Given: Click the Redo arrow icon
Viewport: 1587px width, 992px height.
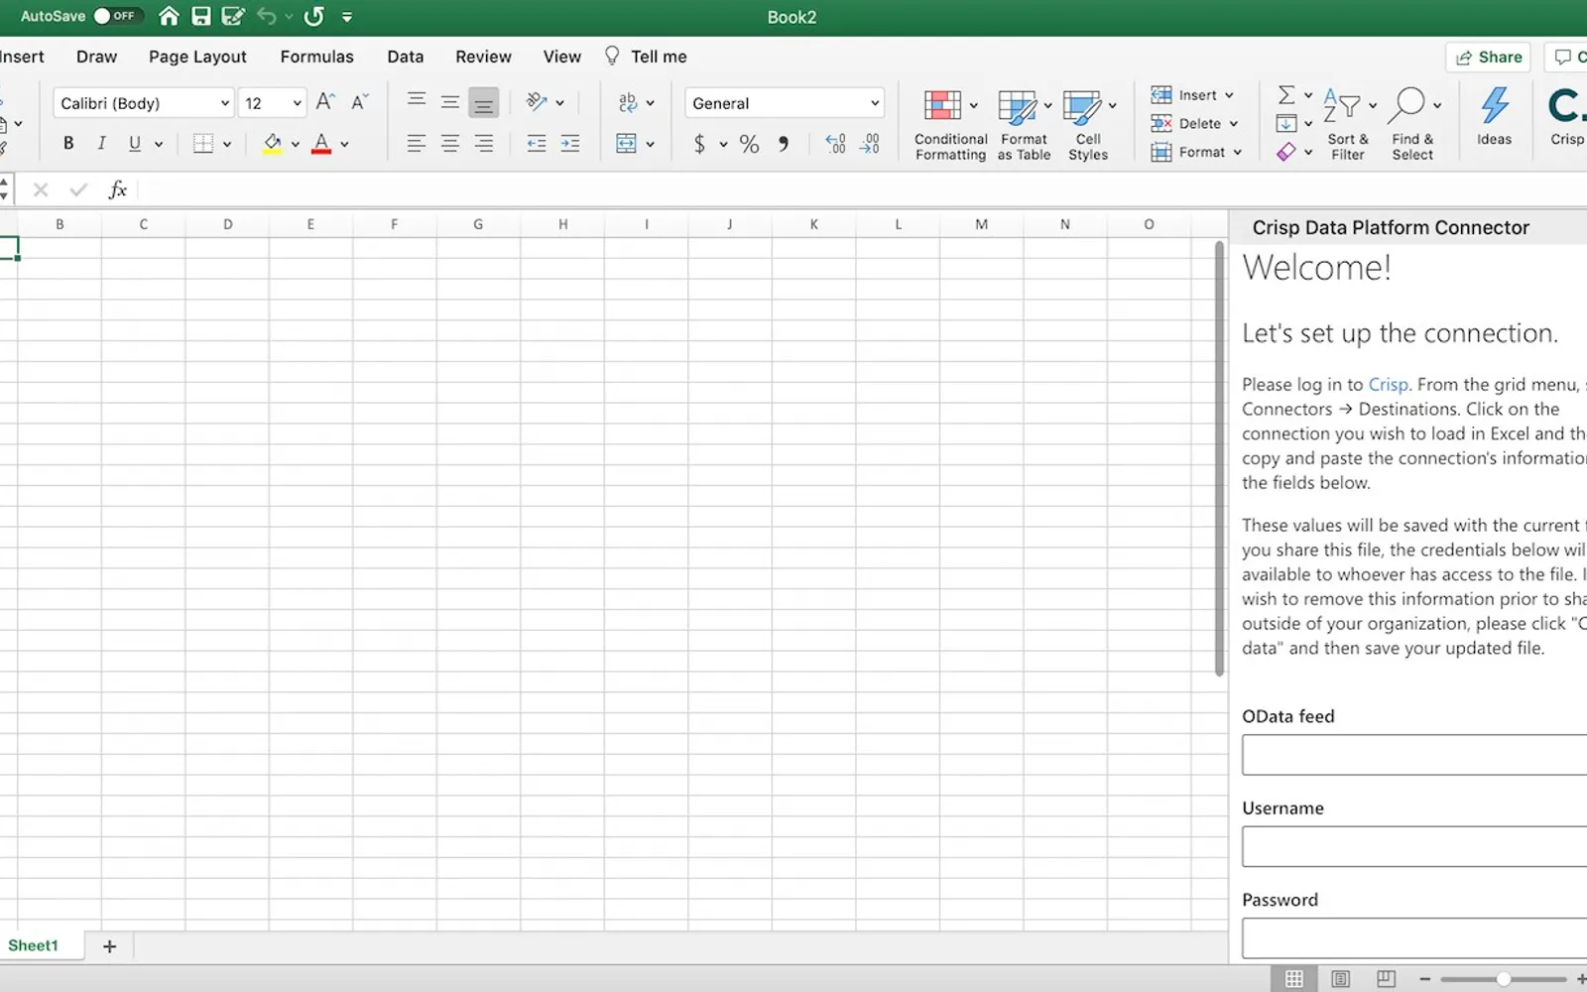Looking at the screenshot, I should [x=313, y=16].
